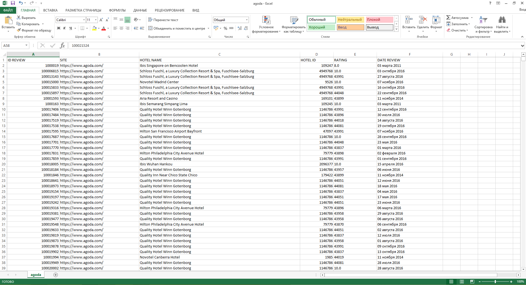This screenshot has width=526, height=285.
Task: Click the cell Format (Формат) icon
Action: [436, 20]
